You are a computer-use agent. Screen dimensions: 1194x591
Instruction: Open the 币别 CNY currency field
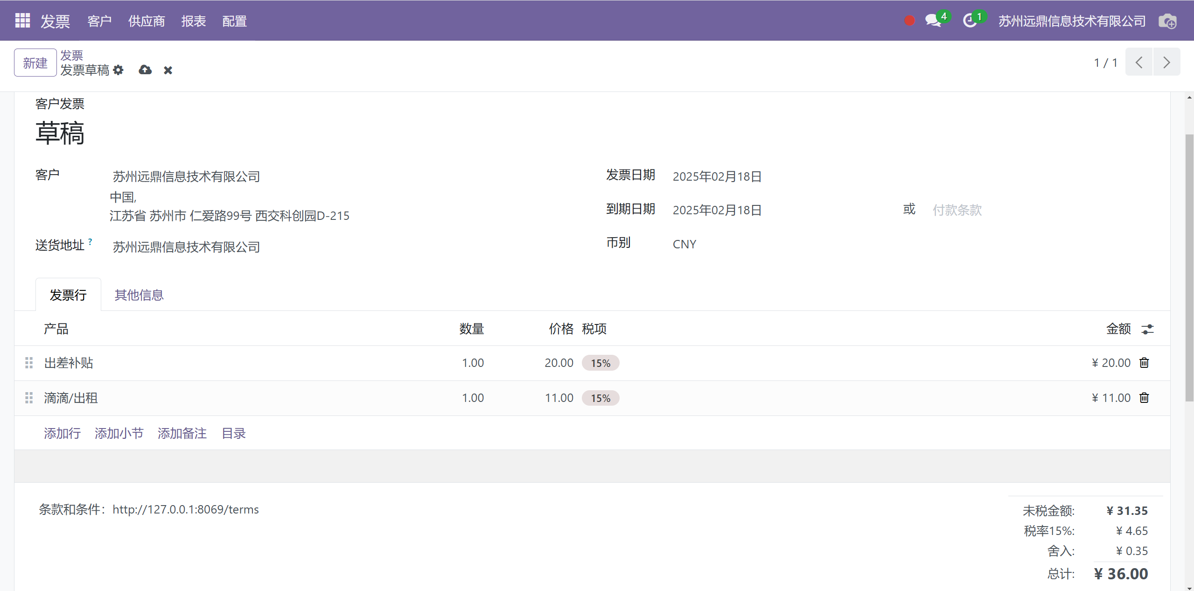[x=684, y=244]
